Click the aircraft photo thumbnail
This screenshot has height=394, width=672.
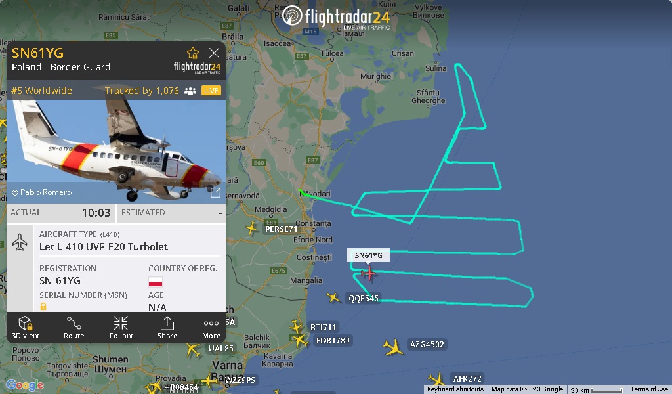point(116,151)
